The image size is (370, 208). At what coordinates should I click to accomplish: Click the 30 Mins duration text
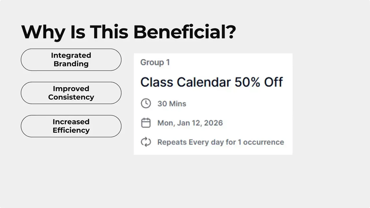(172, 103)
